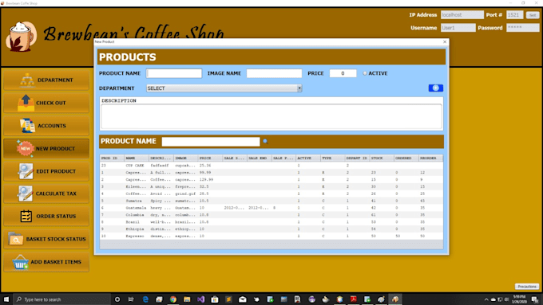Screen dimensions: 543x305
Task: Click the Brewbean's coffee cup logo
Action: [21, 37]
